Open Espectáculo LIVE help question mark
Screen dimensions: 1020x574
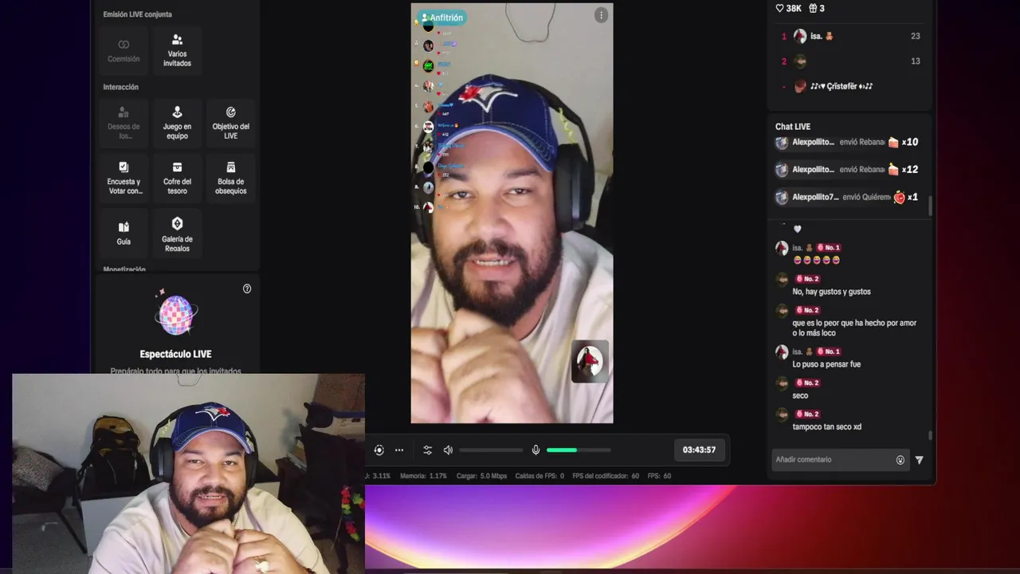247,289
